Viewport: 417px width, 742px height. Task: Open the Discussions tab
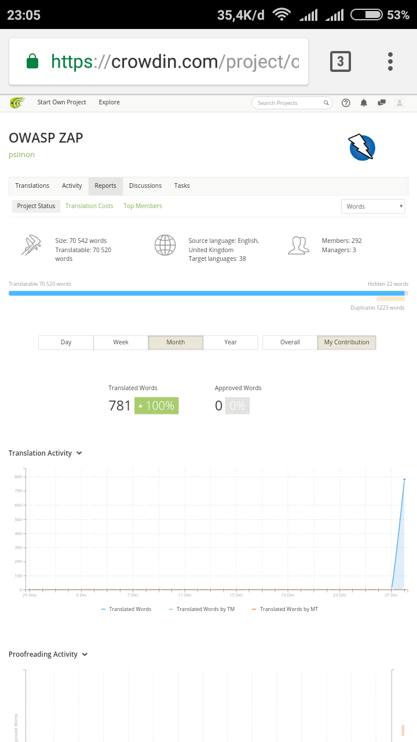coord(145,185)
